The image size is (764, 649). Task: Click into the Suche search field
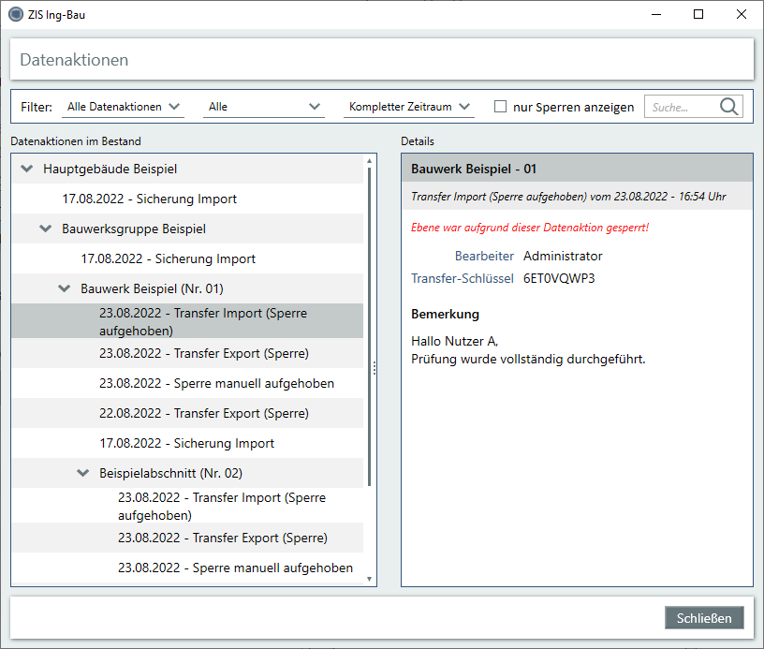(x=681, y=107)
